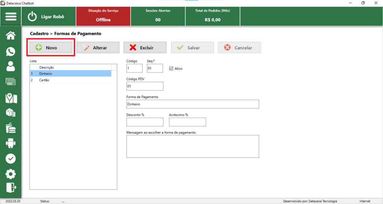Click the exit door sidebar icon
The image size is (383, 204).
11,187
